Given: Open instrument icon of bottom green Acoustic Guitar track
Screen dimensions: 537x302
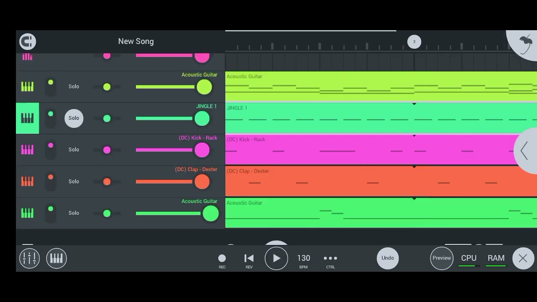Looking at the screenshot, I should coord(27,213).
